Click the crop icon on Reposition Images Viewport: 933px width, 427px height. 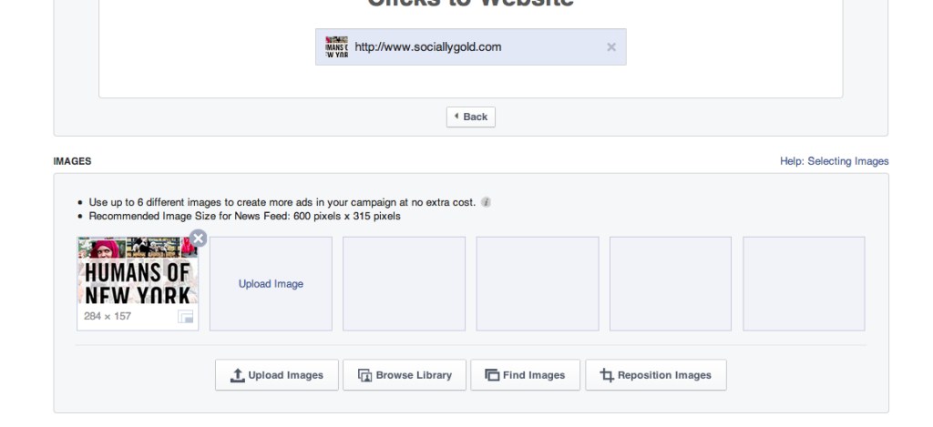click(606, 375)
